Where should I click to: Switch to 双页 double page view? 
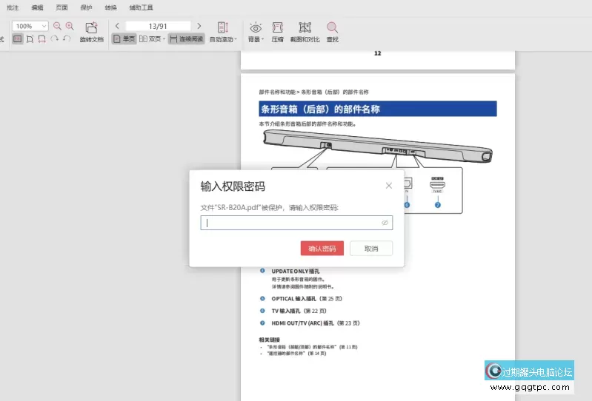(x=150, y=38)
